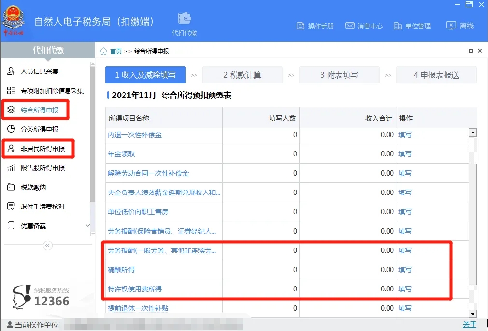The image size is (488, 331).
Task: Expand the 优惠备案 menu chevron
Action: click(x=87, y=225)
